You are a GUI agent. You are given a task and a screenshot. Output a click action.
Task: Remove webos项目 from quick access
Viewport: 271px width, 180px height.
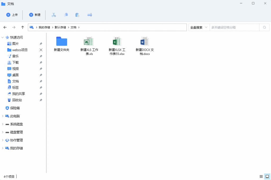click(x=41, y=50)
